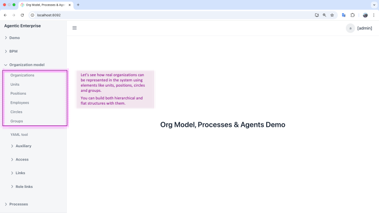This screenshot has width=379, height=213.
Task: Expand the Processes menu section
Action: coord(16,204)
